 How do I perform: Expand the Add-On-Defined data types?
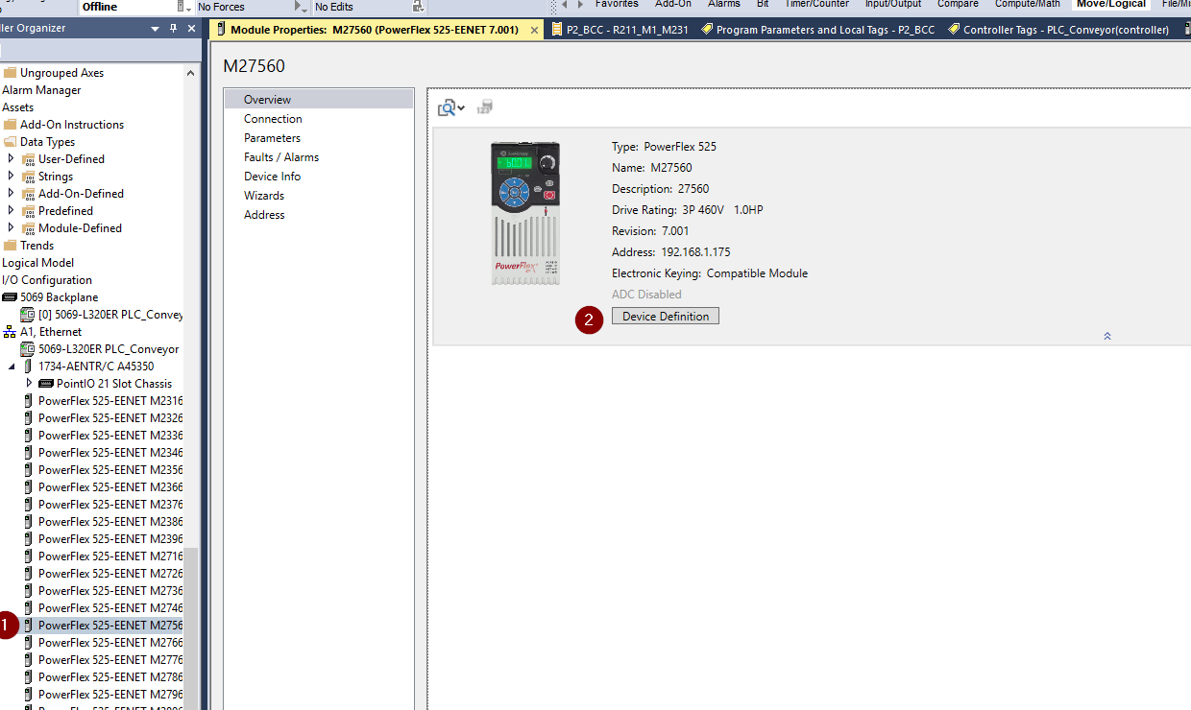pos(11,194)
